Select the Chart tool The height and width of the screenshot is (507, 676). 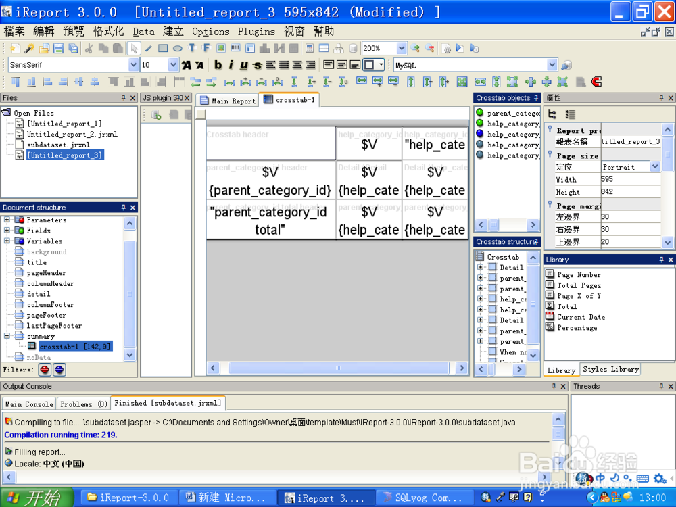click(265, 48)
